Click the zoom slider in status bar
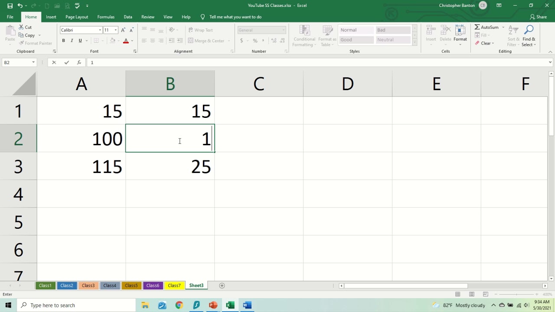The width and height of the screenshot is (555, 312). tap(517, 294)
